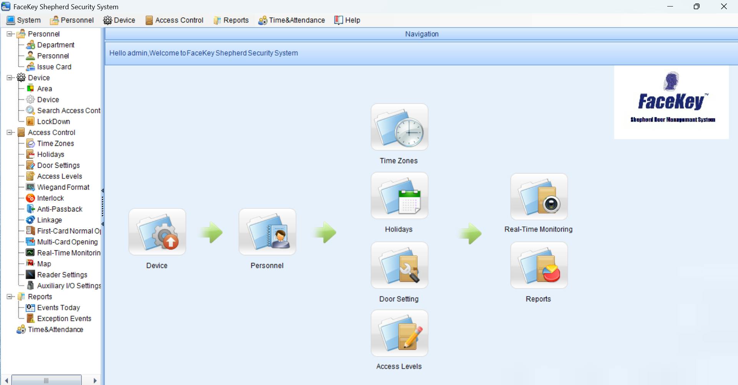738x385 pixels.
Task: Click the Door Setting label in navigation
Action: 399,299
